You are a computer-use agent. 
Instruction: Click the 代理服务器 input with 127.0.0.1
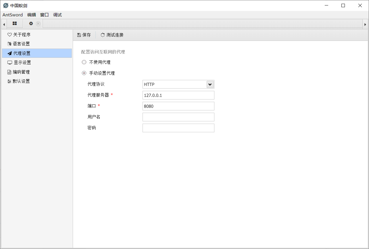[178, 95]
